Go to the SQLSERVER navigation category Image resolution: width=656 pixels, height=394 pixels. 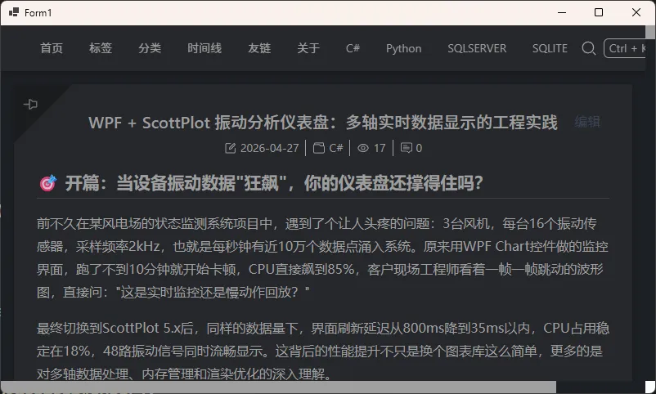point(477,48)
